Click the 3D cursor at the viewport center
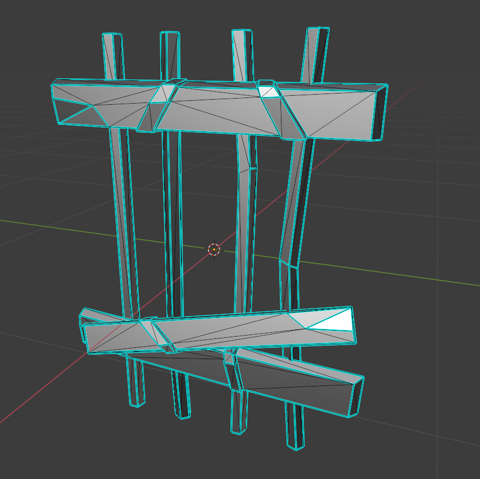Viewport: 480px width, 479px height. point(214,250)
